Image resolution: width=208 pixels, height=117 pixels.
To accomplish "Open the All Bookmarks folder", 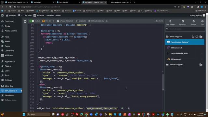I will (x=201, y=11).
